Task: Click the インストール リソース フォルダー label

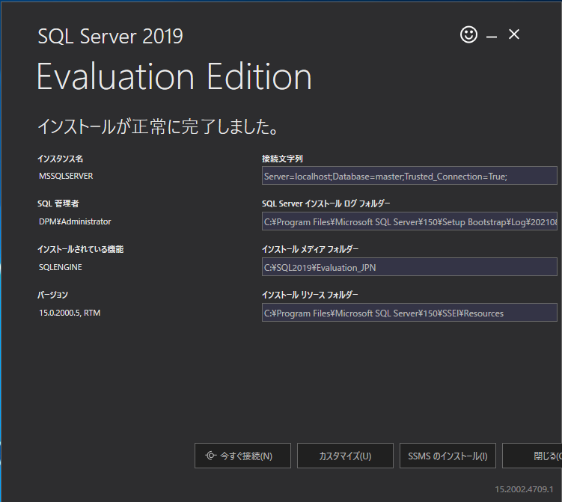Action: click(x=310, y=295)
